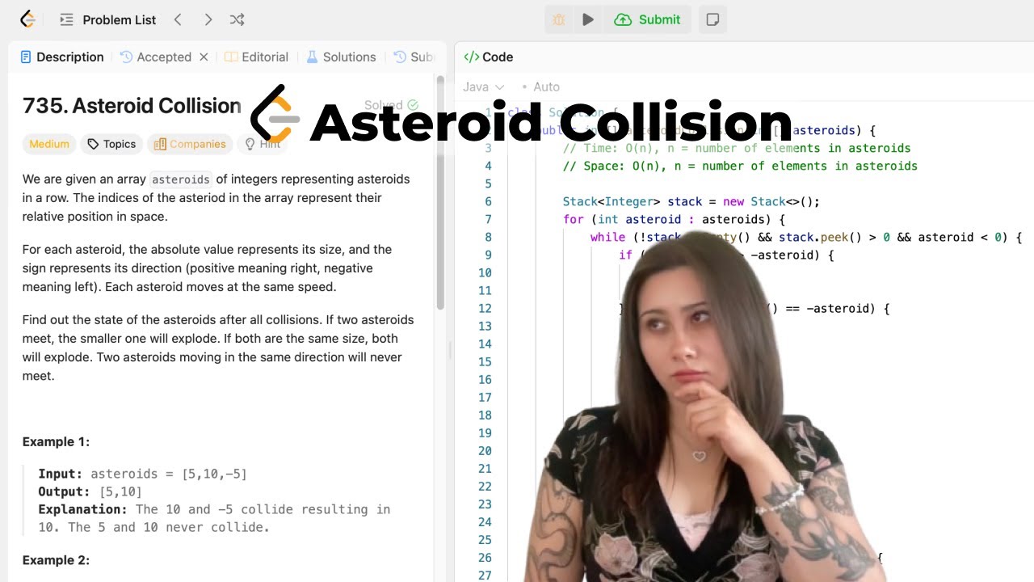Click the description panel scrollbar

tap(440, 192)
